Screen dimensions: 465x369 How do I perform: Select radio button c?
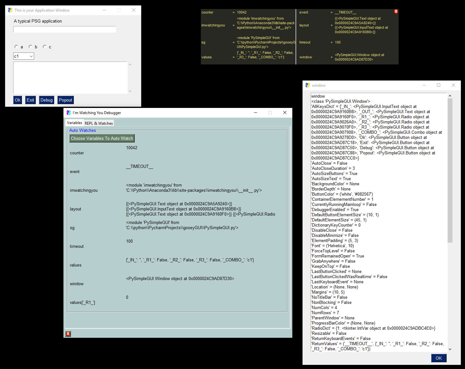[44, 46]
